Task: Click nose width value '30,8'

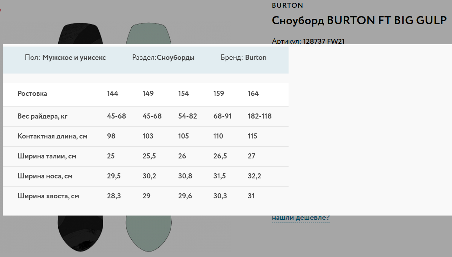Action: (x=185, y=176)
